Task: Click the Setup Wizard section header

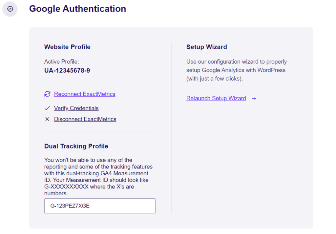Action: point(206,47)
